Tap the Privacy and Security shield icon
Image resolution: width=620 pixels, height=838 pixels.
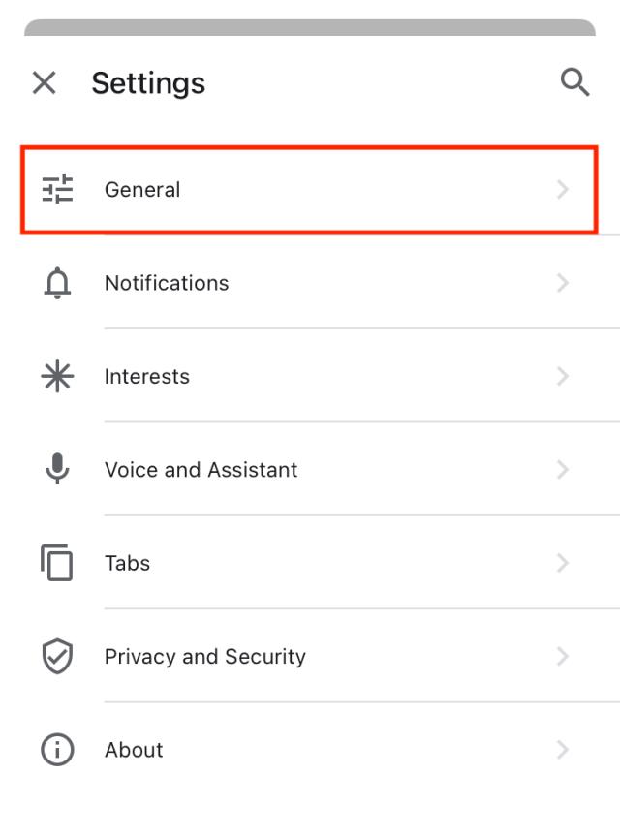(58, 657)
